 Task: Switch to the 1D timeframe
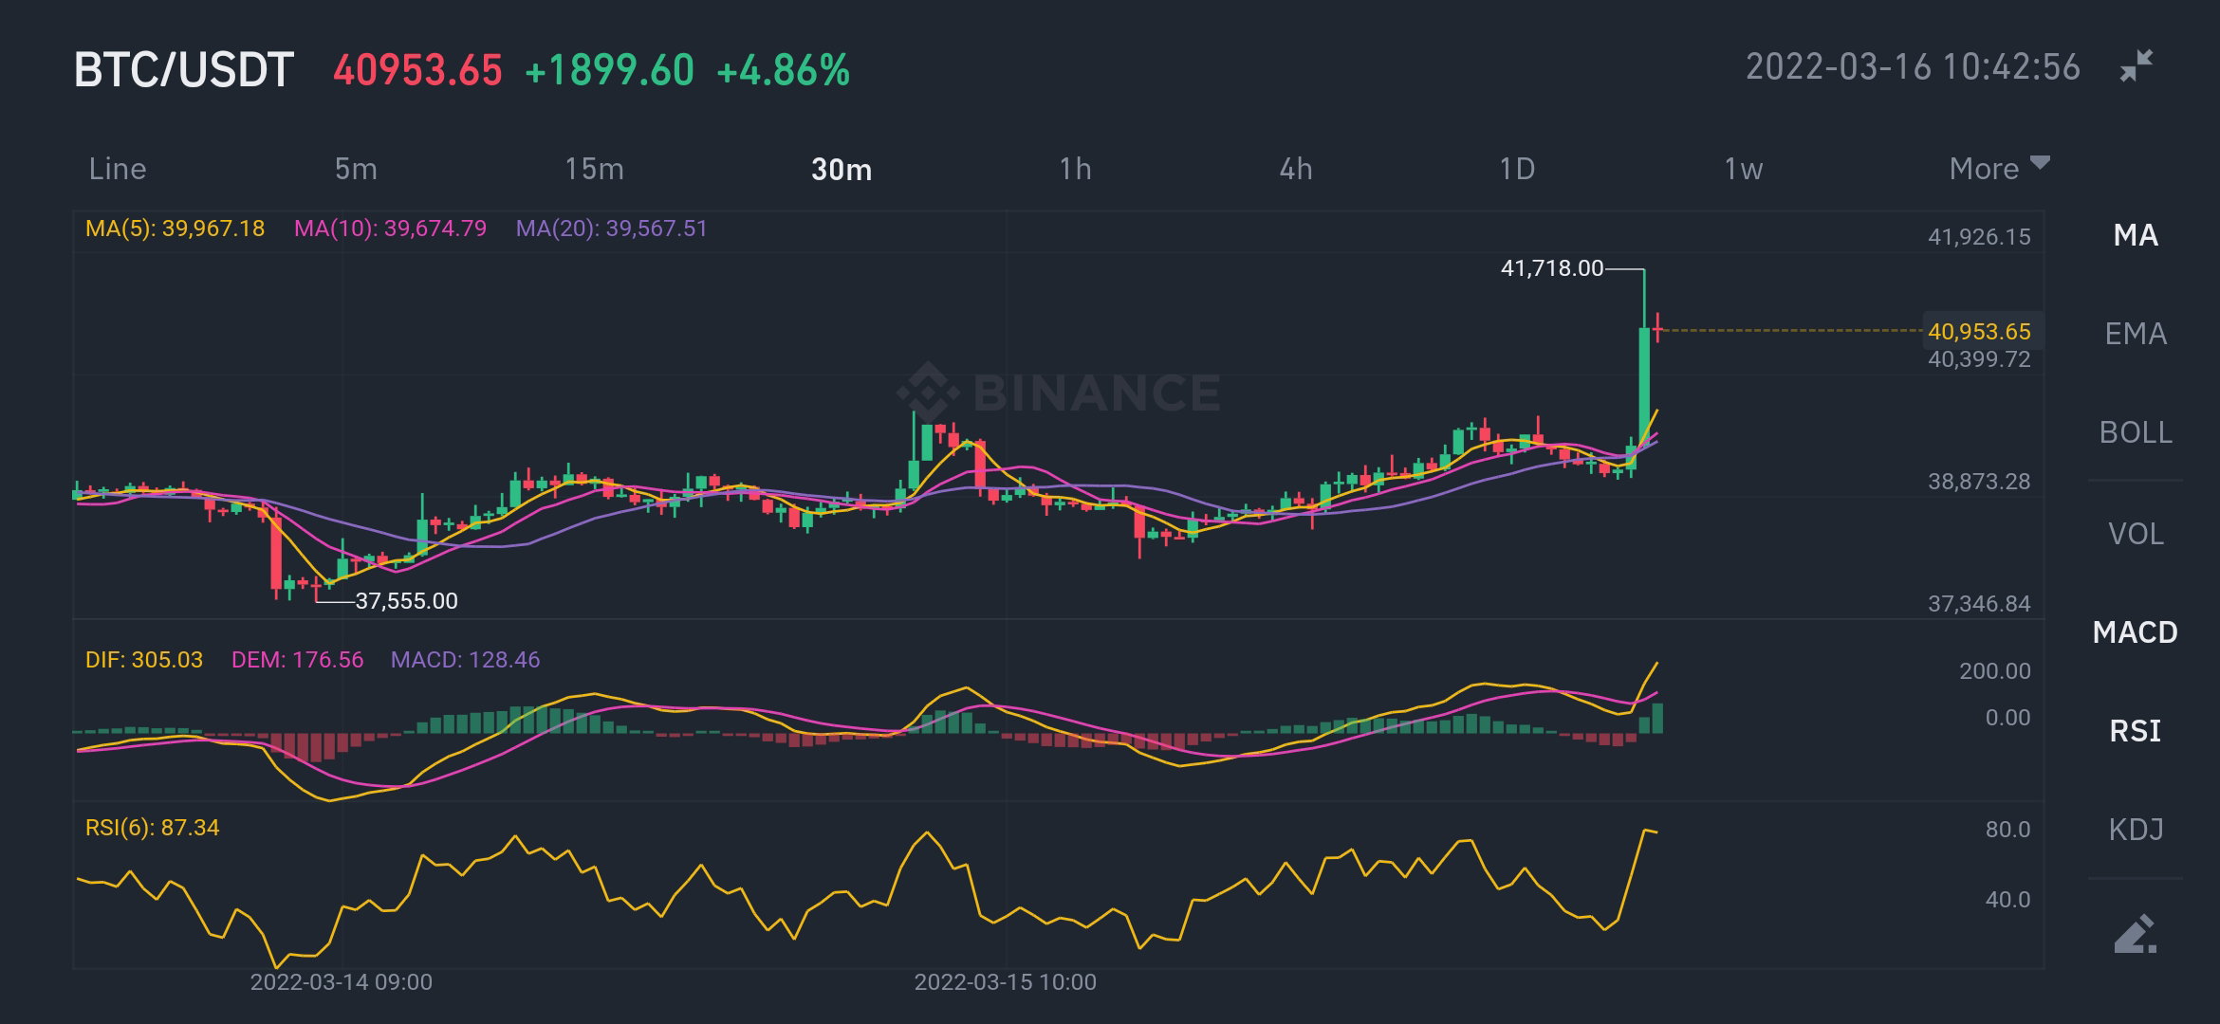(x=1517, y=169)
